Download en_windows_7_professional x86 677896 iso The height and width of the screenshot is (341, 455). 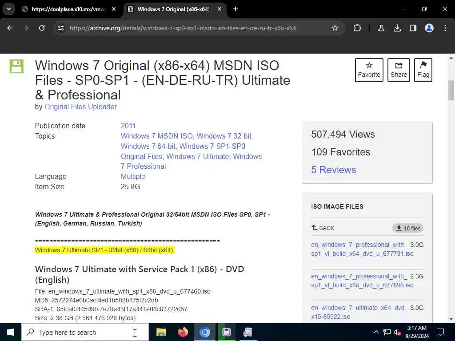click(x=362, y=281)
